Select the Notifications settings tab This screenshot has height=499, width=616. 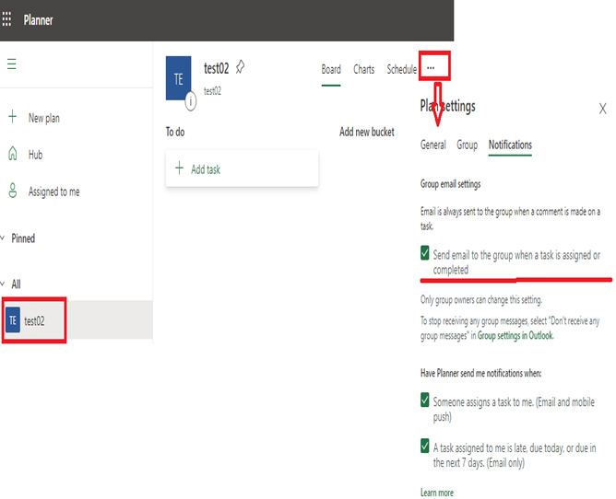tap(510, 145)
